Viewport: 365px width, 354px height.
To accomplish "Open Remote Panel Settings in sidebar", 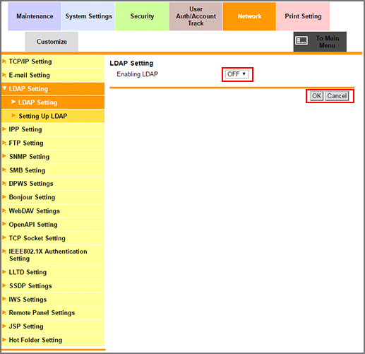I will click(x=53, y=313).
